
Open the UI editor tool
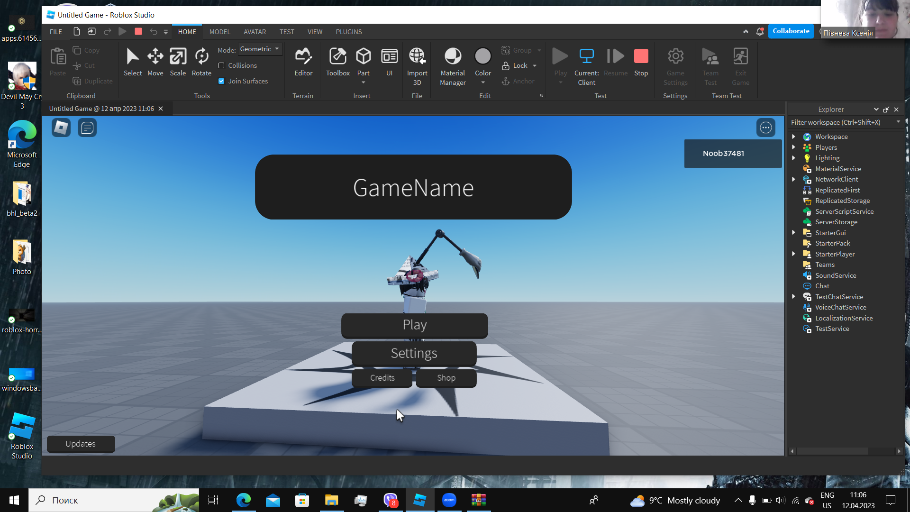tap(390, 62)
